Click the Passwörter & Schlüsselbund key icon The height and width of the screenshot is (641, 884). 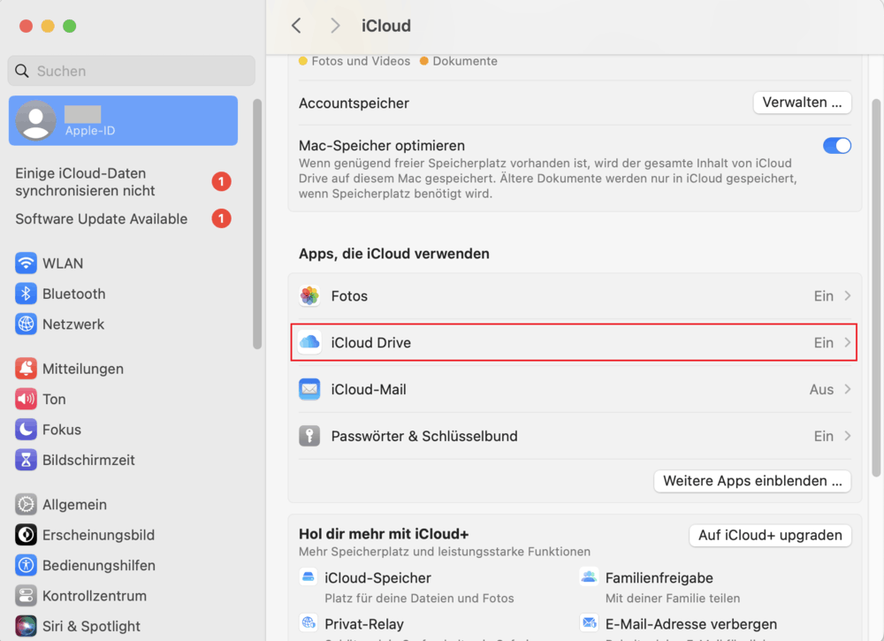click(309, 437)
